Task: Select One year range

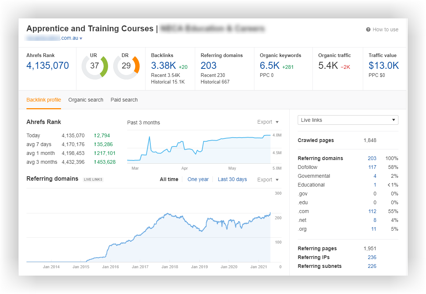Action: pyautogui.click(x=198, y=179)
